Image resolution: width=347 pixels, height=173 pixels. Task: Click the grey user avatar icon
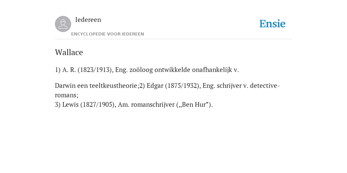[63, 24]
